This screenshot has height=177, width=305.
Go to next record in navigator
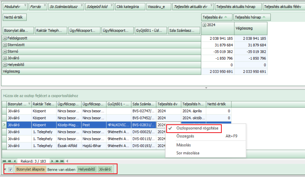pos(52,161)
